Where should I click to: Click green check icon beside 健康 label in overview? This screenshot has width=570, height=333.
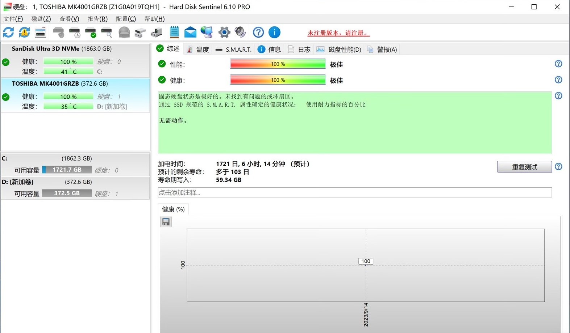[x=162, y=80]
